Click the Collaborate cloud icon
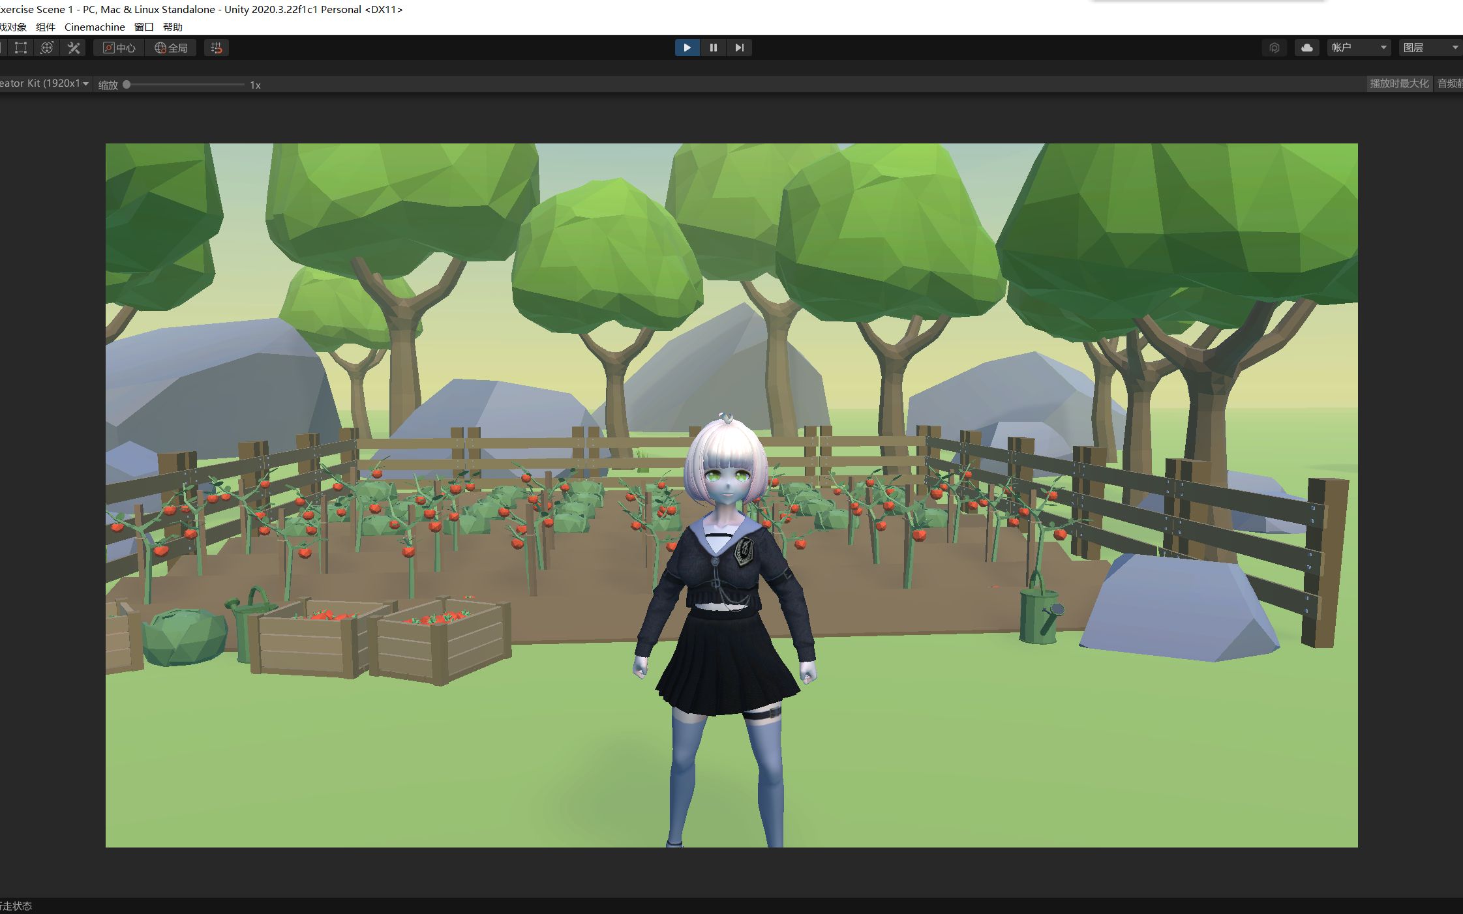 (x=1307, y=47)
